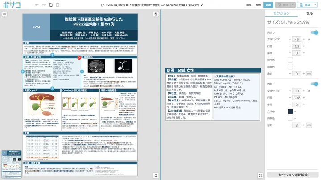The height and width of the screenshot is (180, 321).
Task: Click fullscreen icon at bottom of preview pane
Action: [260, 176]
